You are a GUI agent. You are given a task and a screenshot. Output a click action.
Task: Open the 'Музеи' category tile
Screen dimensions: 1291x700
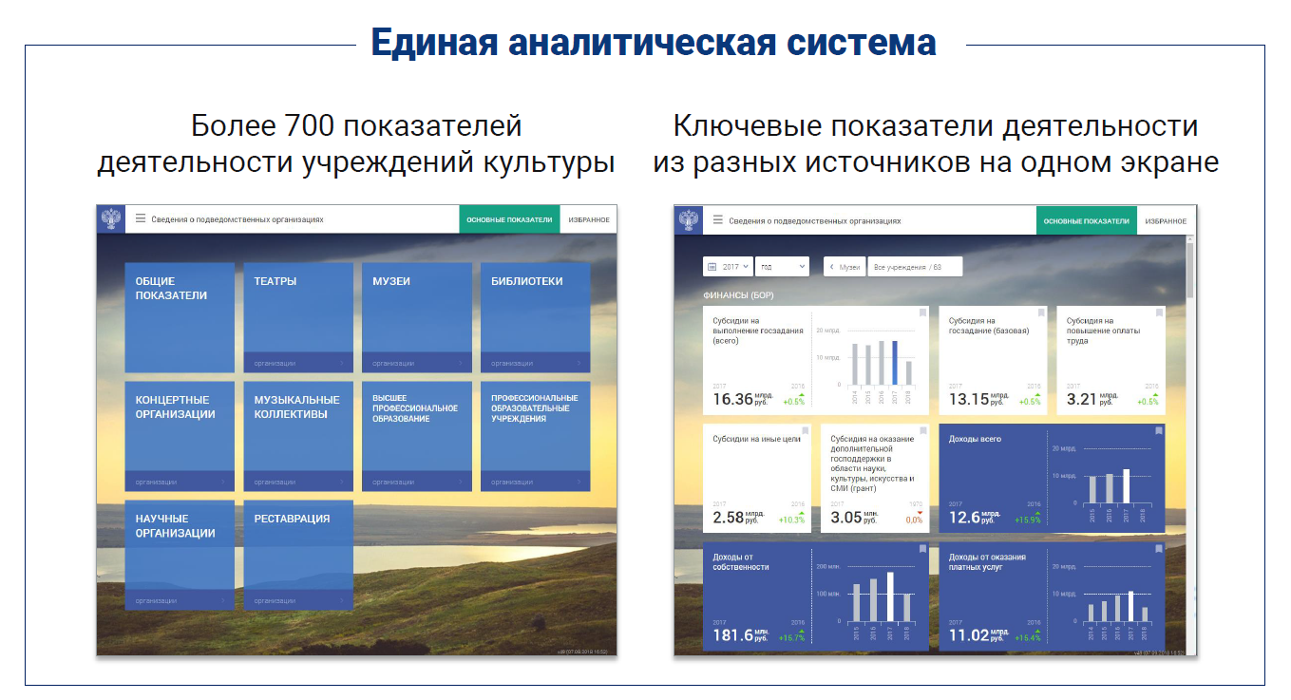click(416, 309)
